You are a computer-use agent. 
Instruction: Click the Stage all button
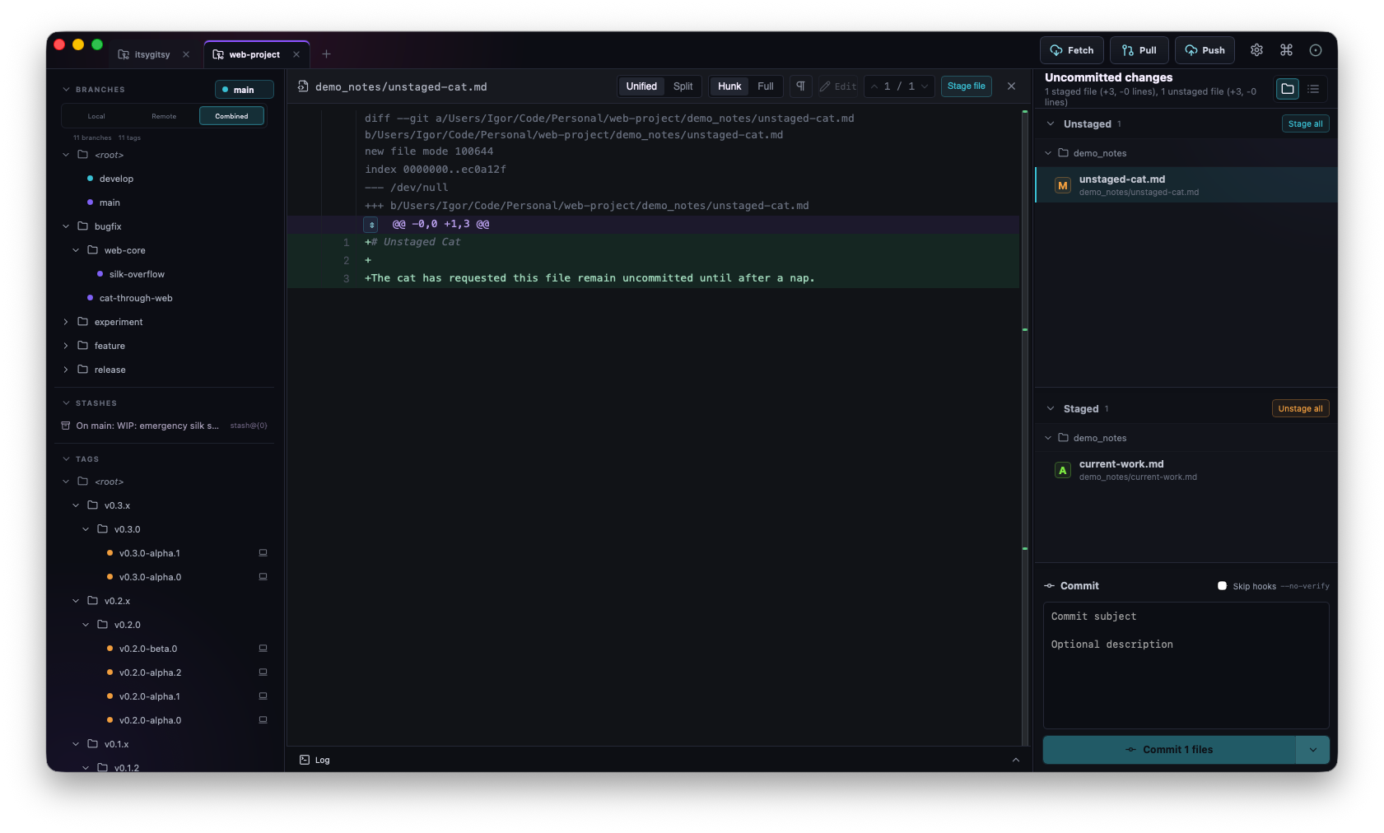click(x=1305, y=123)
